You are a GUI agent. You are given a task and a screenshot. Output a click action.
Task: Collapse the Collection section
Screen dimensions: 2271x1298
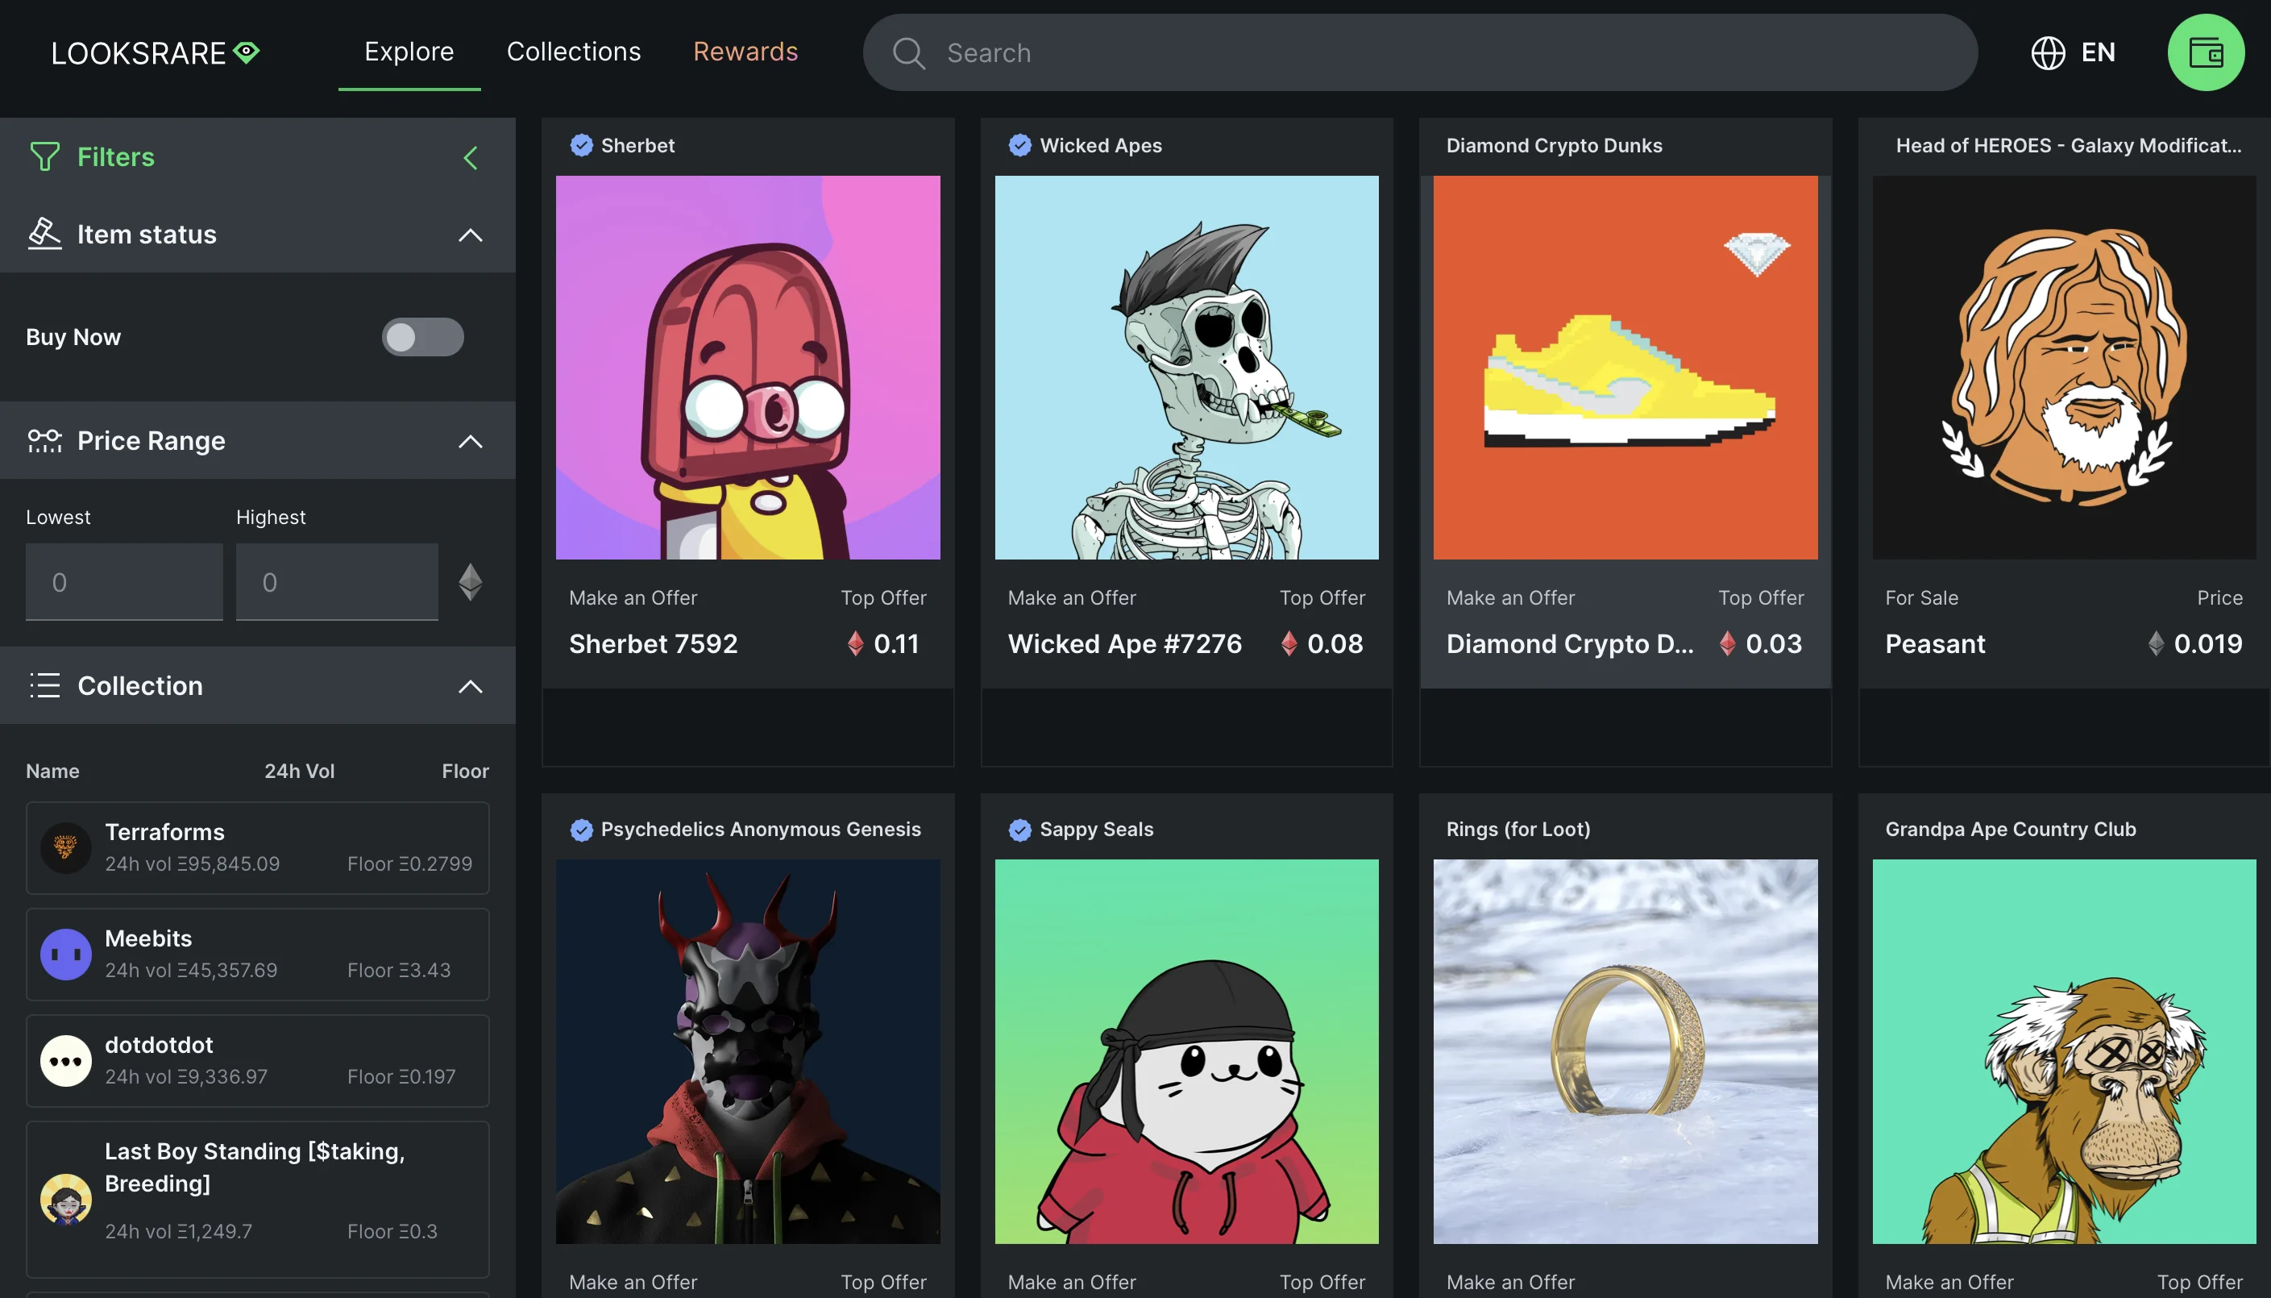471,686
